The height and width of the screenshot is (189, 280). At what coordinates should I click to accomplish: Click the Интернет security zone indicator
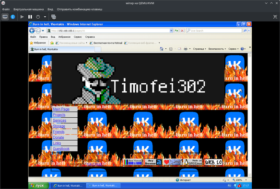tap(184, 180)
